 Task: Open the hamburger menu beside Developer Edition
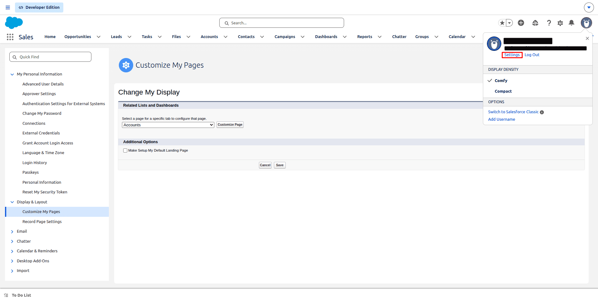tap(8, 7)
